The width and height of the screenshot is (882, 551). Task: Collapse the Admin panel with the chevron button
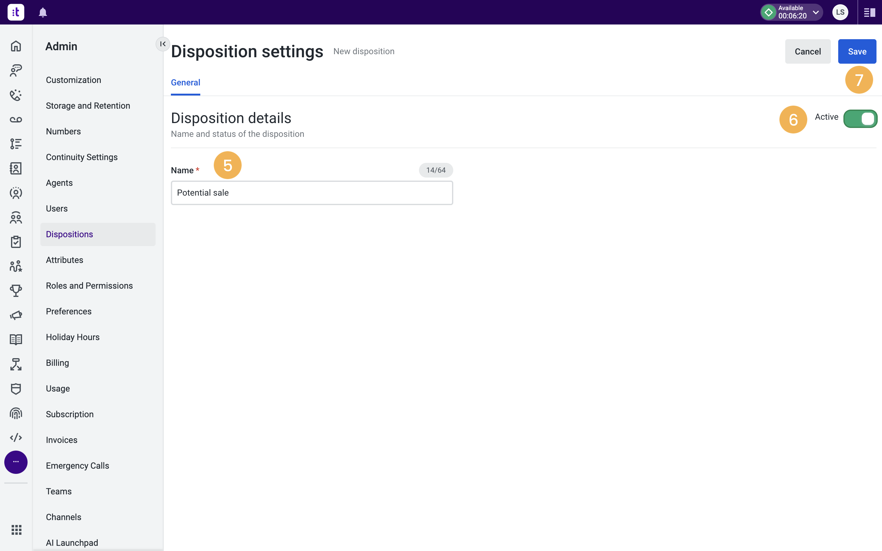163,44
